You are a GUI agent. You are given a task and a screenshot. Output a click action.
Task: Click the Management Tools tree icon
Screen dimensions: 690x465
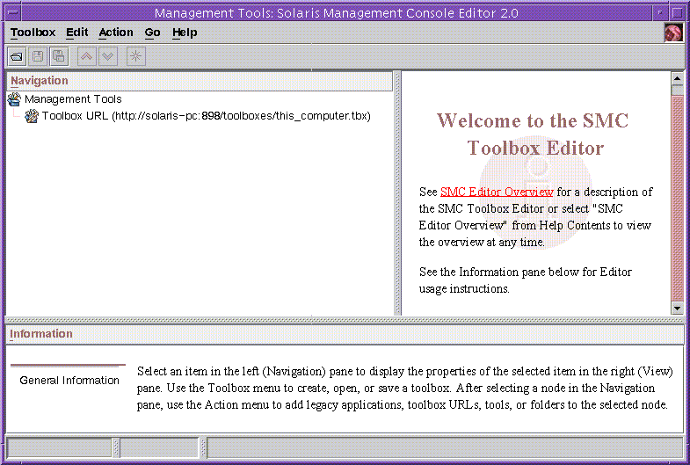14,99
